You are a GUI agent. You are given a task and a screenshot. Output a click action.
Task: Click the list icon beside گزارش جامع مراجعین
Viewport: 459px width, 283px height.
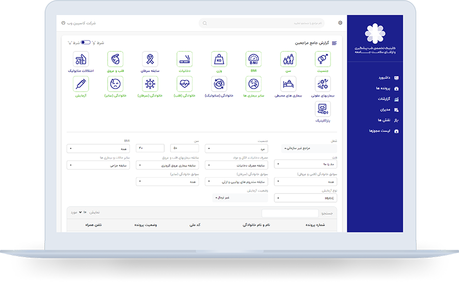pyautogui.click(x=334, y=43)
